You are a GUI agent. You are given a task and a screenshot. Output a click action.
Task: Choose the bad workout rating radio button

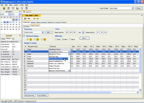(x=42, y=39)
